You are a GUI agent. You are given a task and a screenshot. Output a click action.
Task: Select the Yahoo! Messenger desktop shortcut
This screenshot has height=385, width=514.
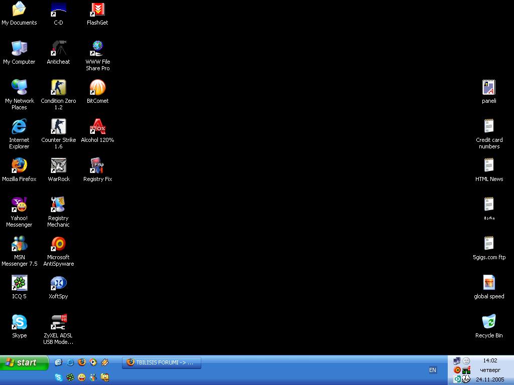point(19,212)
